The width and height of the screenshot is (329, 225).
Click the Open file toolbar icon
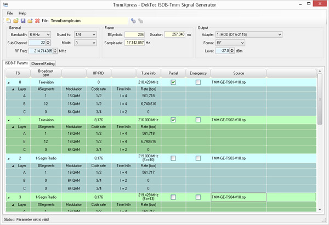pos(16,21)
